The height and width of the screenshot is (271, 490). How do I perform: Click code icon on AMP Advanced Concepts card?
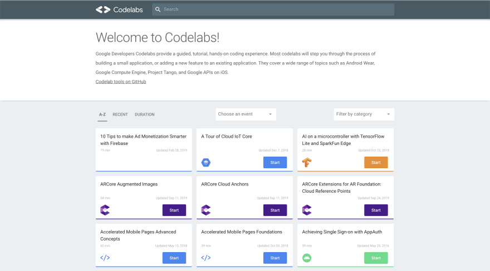(x=105, y=258)
